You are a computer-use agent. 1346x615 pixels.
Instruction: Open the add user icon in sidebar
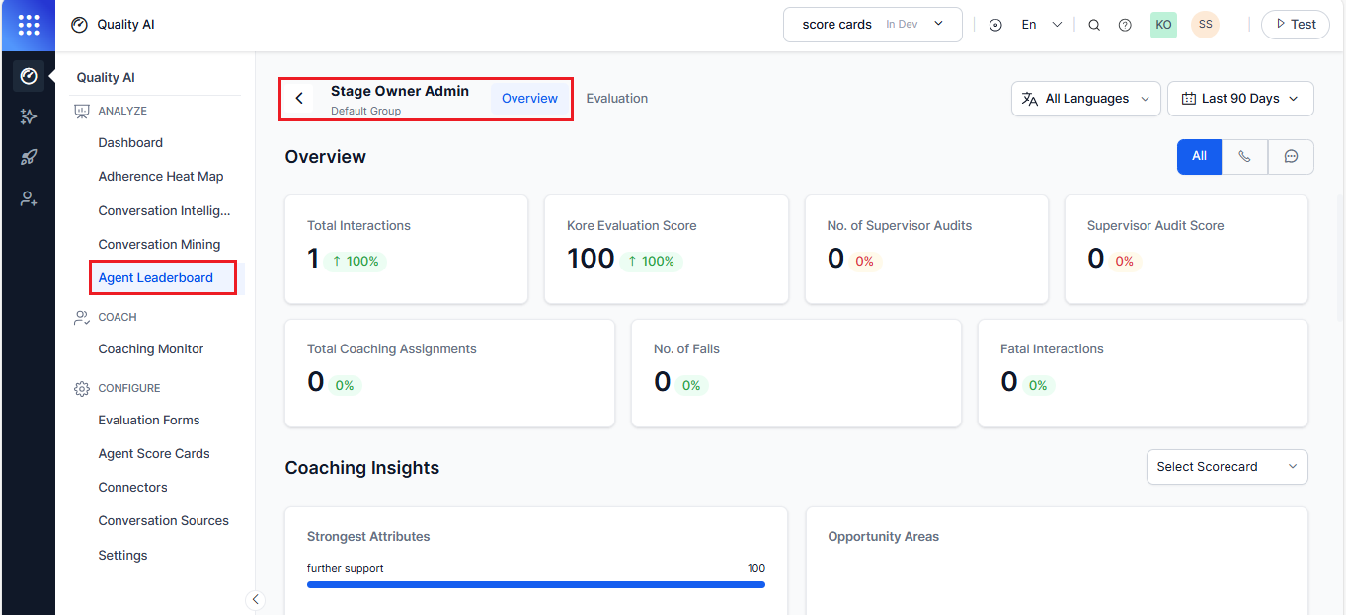(x=29, y=198)
